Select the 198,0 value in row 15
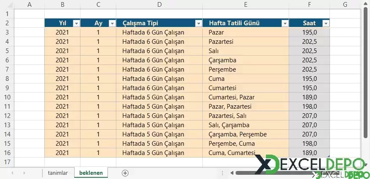 (x=309, y=143)
